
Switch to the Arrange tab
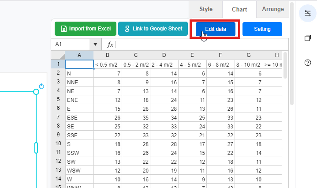pos(273,9)
